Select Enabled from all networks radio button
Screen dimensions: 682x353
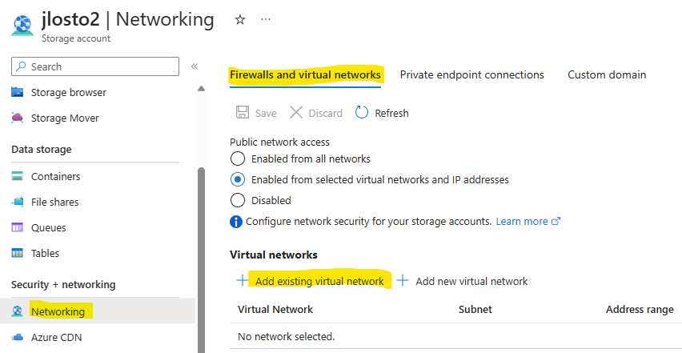(x=238, y=158)
